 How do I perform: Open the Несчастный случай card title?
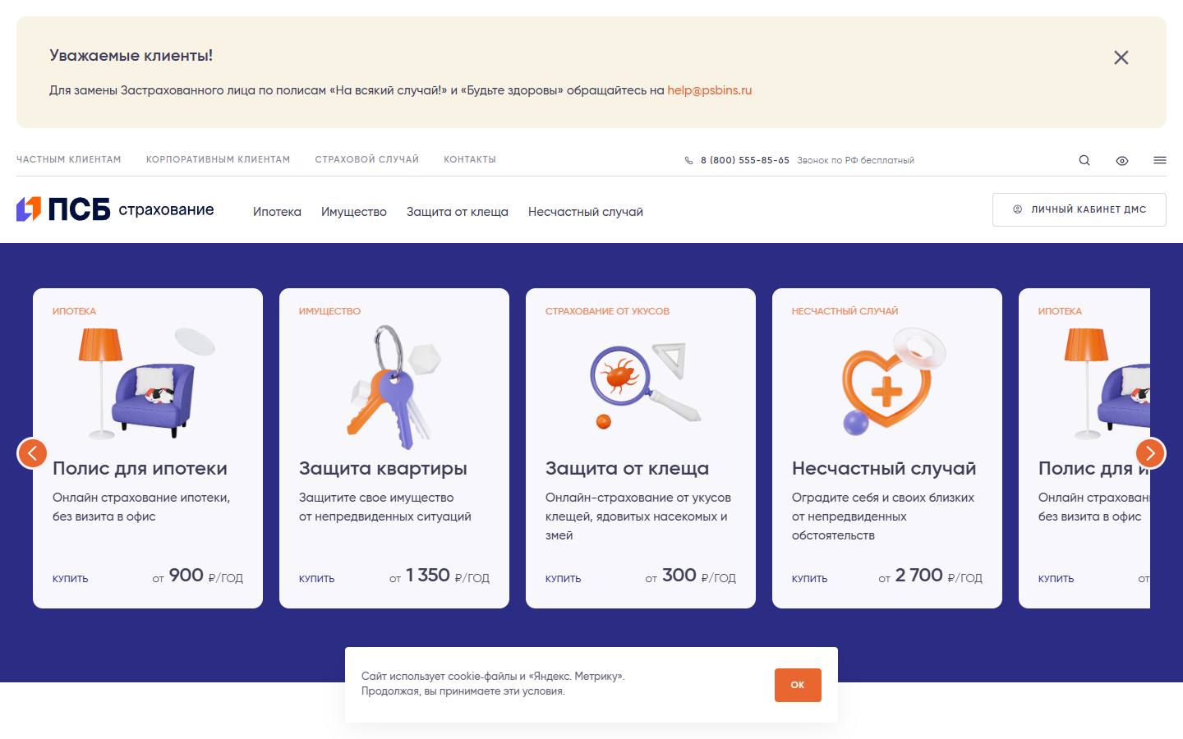coord(884,468)
